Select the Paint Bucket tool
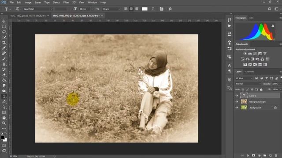This screenshot has width=282, height=158. coord(4,80)
